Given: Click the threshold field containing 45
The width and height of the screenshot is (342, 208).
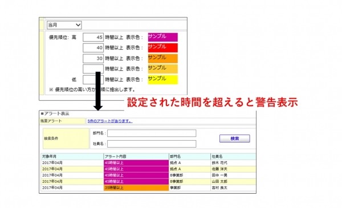Looking at the screenshot, I should point(93,37).
